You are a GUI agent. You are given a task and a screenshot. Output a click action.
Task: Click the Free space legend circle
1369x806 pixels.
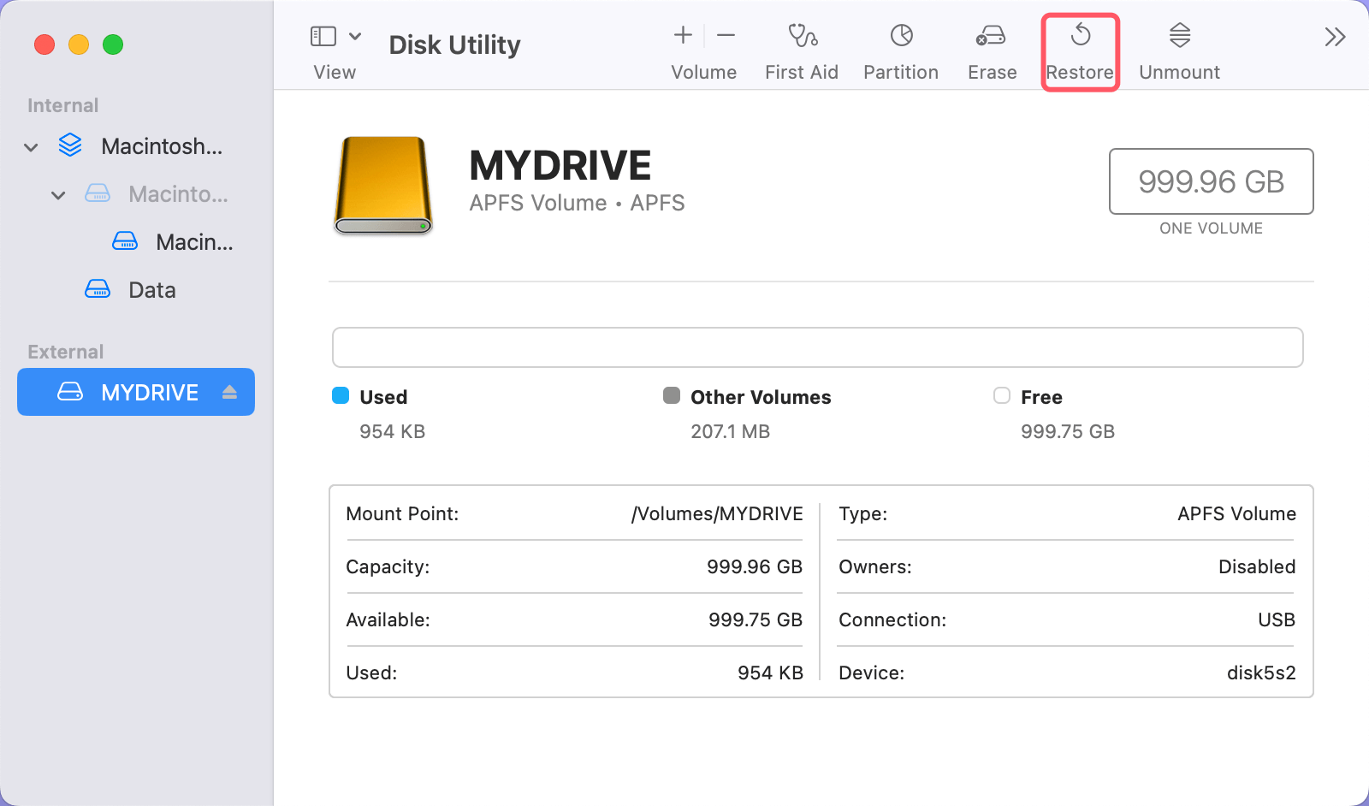[x=1001, y=395]
